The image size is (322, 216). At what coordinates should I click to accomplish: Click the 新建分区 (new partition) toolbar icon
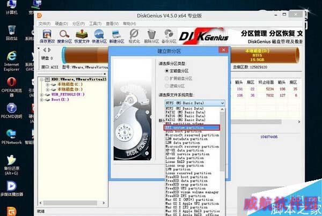click(116, 36)
